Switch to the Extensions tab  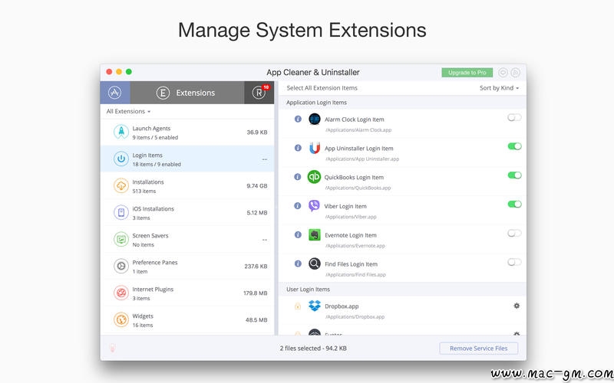pos(187,93)
